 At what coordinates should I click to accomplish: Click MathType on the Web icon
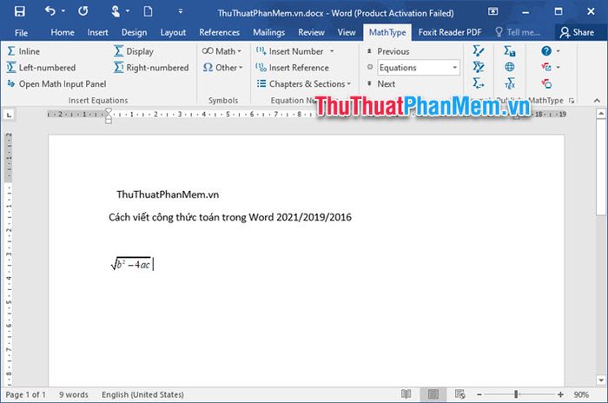click(546, 67)
